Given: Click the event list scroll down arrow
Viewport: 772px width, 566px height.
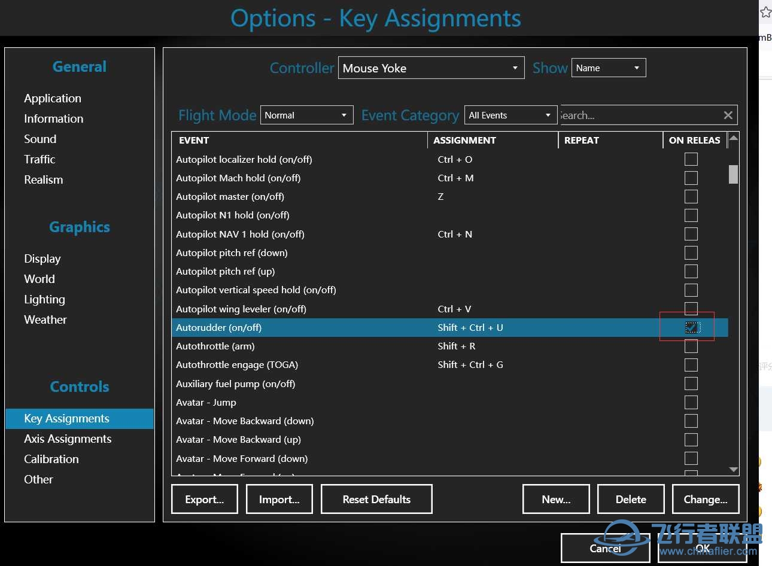Looking at the screenshot, I should click(733, 470).
